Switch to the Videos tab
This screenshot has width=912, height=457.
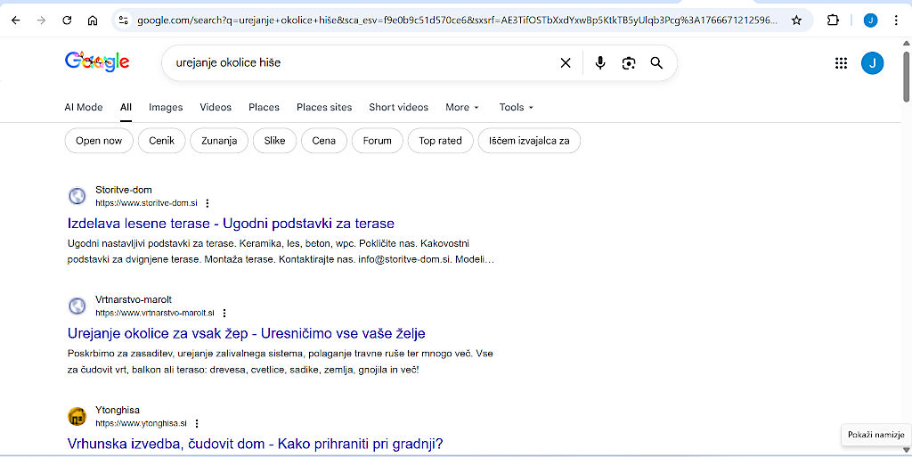click(216, 107)
